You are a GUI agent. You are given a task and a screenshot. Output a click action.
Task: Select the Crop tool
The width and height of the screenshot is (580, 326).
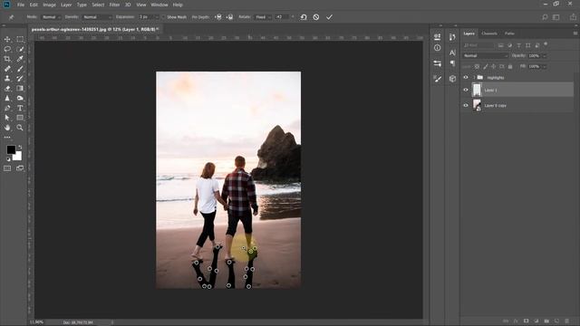point(7,59)
